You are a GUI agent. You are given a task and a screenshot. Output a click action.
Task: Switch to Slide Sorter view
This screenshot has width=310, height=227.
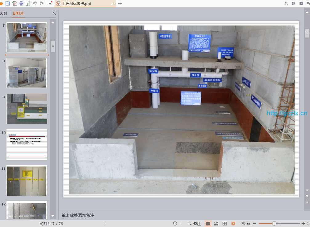pyautogui.click(x=216, y=224)
